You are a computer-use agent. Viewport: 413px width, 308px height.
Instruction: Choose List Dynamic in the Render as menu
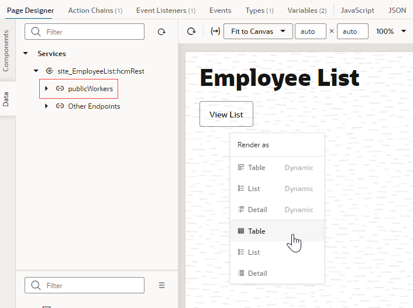point(277,189)
